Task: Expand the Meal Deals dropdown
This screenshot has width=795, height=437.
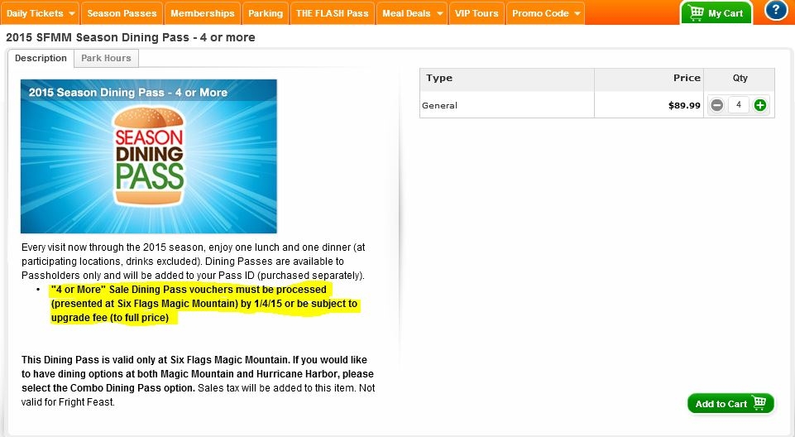Action: (412, 13)
